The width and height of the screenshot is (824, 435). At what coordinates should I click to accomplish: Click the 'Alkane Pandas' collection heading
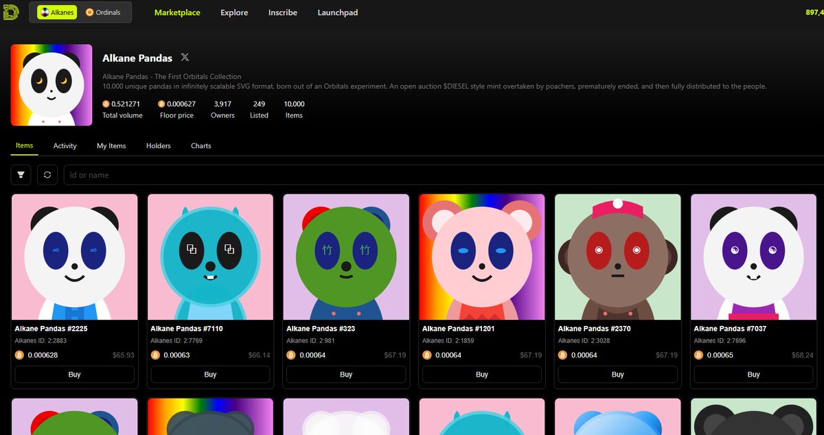tap(137, 58)
